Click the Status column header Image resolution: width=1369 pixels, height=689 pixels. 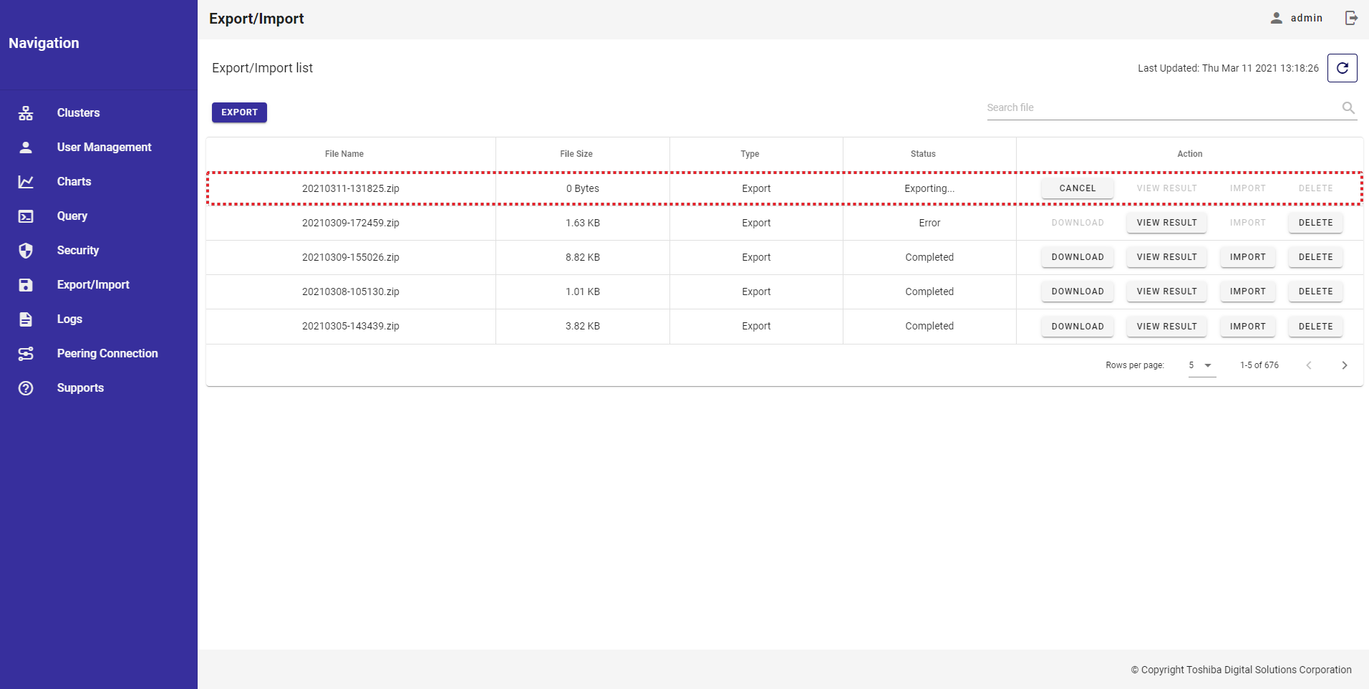[923, 154]
